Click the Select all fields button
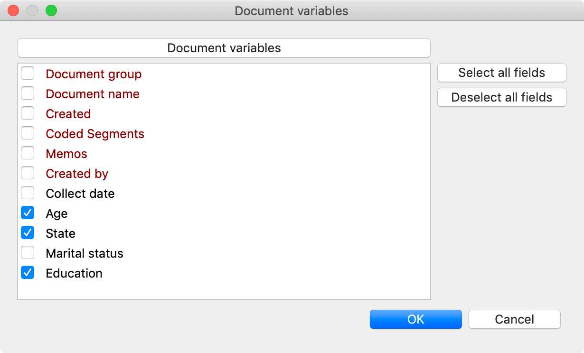584x353 pixels. [x=501, y=73]
